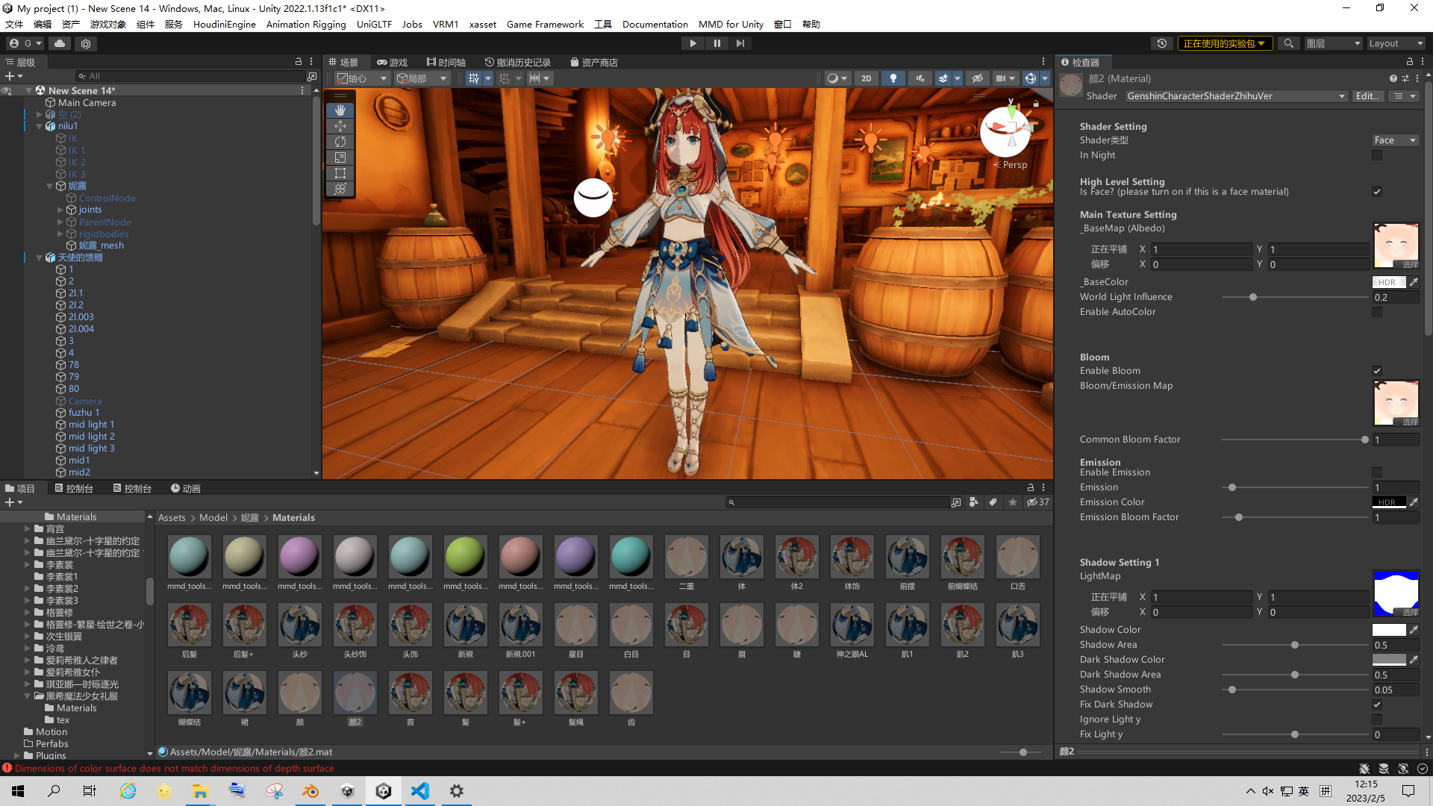Select the Rect tool in scene overlay
The image size is (1433, 806).
click(340, 173)
